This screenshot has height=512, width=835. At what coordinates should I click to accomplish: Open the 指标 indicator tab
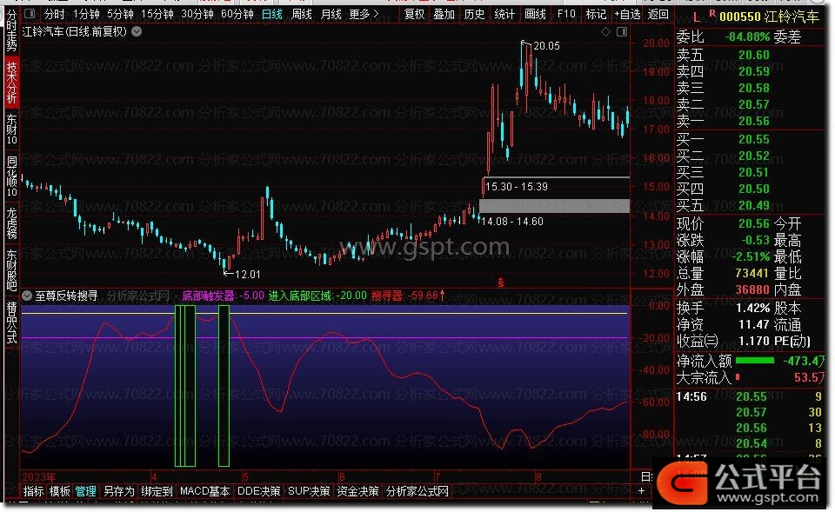(33, 491)
